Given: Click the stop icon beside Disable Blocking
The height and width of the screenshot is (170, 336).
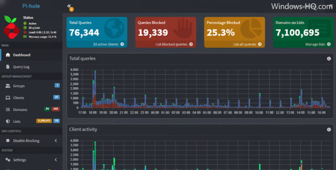Looking at the screenshot, I should [x=8, y=141].
